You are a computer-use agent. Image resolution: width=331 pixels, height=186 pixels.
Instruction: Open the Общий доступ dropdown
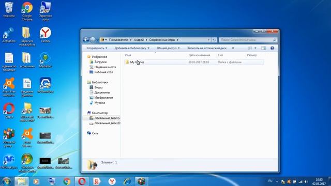click(x=168, y=48)
